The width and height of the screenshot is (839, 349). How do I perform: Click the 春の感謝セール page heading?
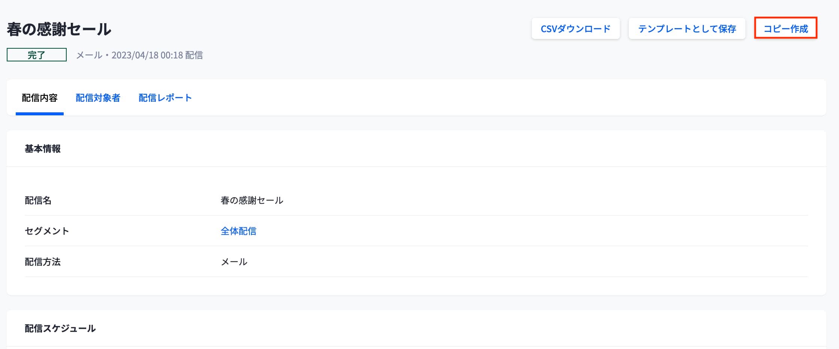(59, 29)
